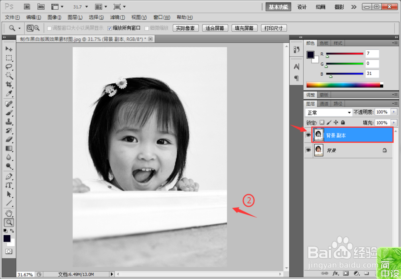The image size is (401, 279).
Task: Switch to the 路径 tab
Action: point(338,104)
